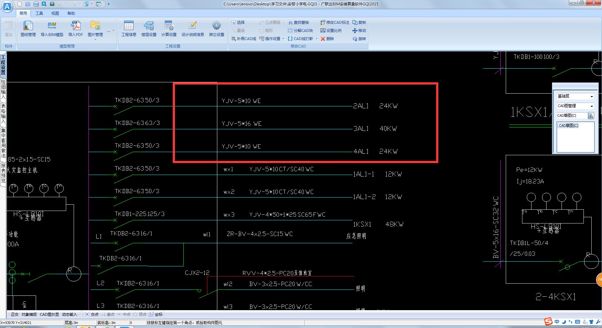Open 图纸管理 drawing management
Screen dimensions: 602x328
[28, 29]
